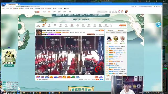Open streamer avatar thumbnail beside room title
168x94 pixels.
coord(39,32)
